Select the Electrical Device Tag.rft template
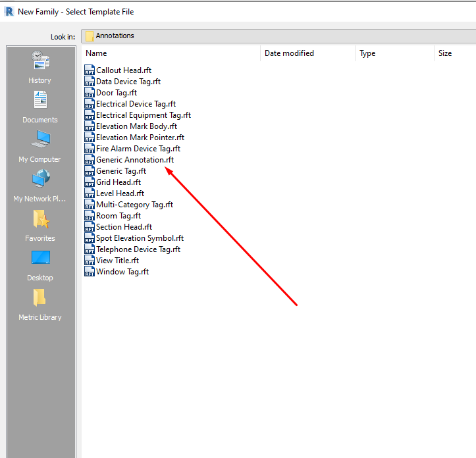This screenshot has width=476, height=458. point(136,104)
